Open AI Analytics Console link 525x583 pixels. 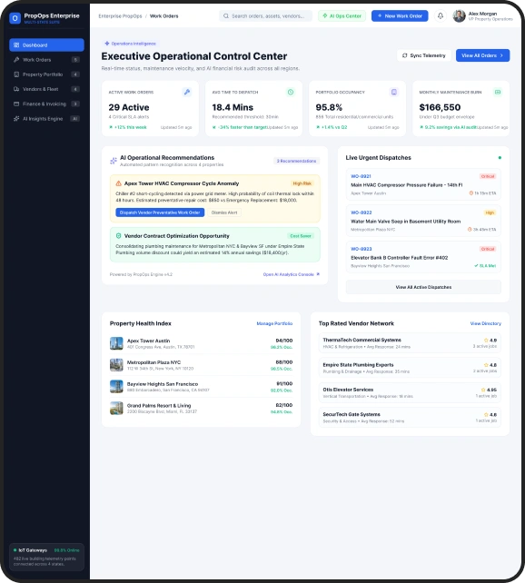pos(292,274)
